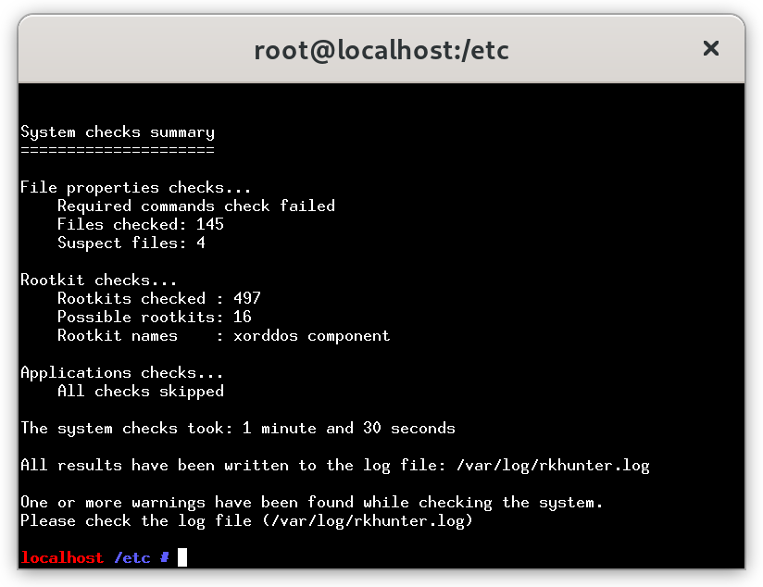
Task: Click the system checks took duration line
Action: pos(238,429)
